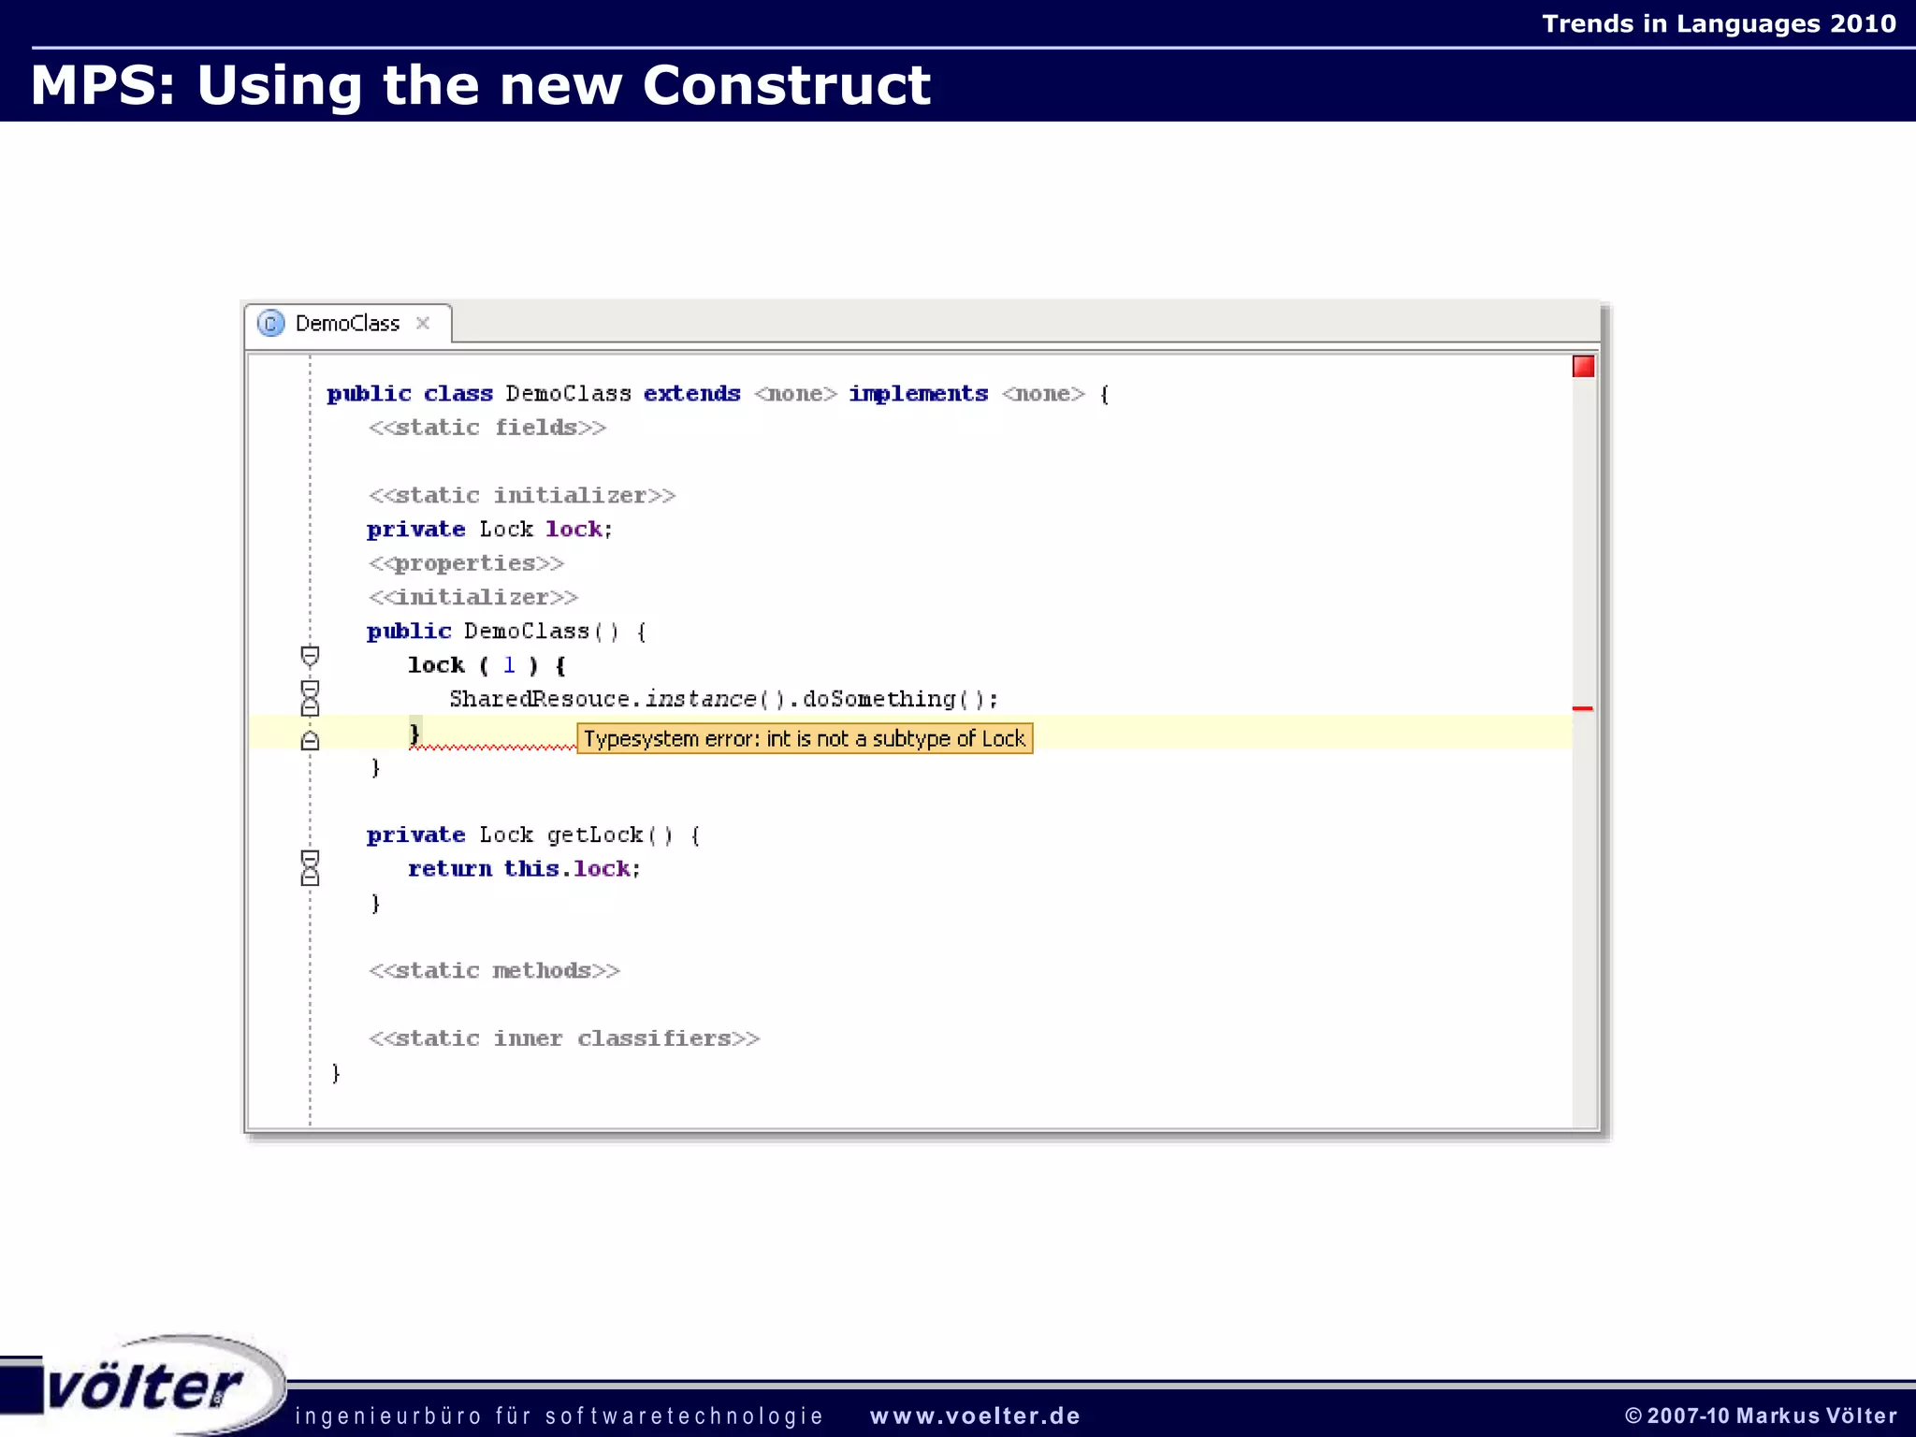Viewport: 1916px width, 1437px height.
Task: Click the static methods placeholder
Action: [494, 971]
